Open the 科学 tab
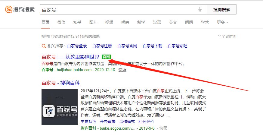The width and height of the screenshot is (263, 136). point(141,22)
